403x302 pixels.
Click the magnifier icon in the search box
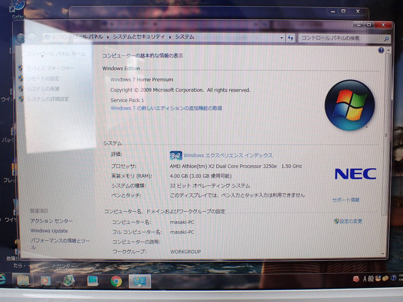(386, 39)
